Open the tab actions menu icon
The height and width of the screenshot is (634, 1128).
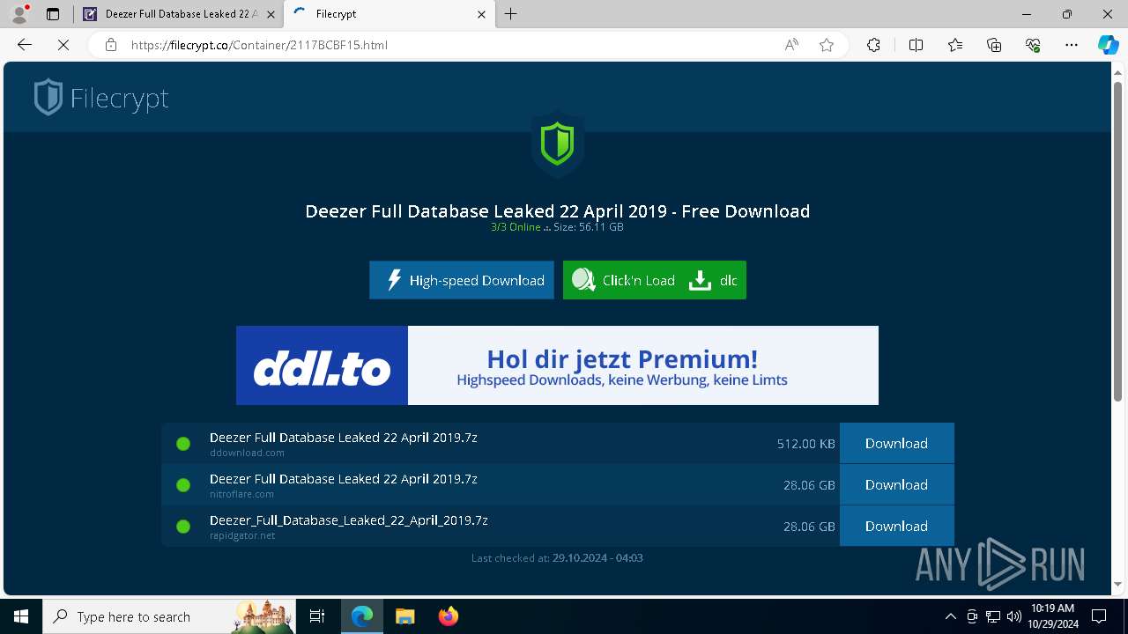53,14
